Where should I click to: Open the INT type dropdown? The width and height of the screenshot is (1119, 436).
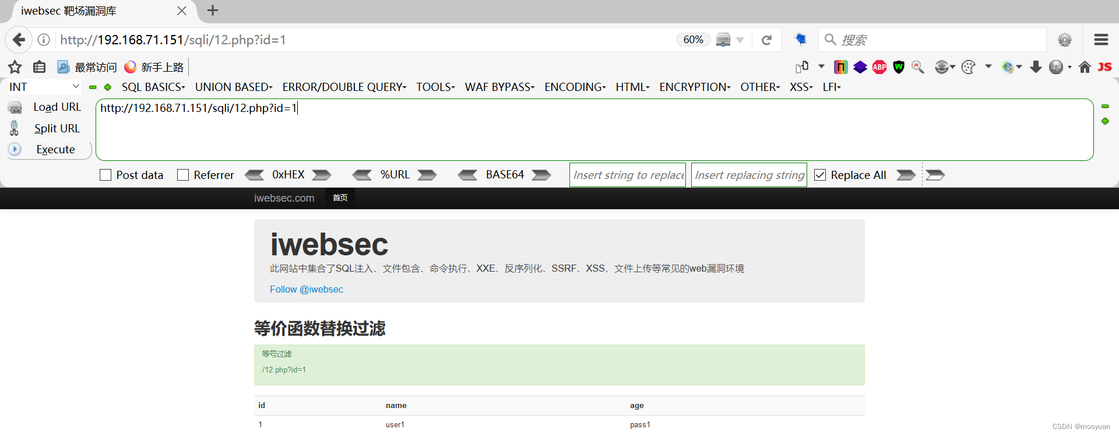44,87
